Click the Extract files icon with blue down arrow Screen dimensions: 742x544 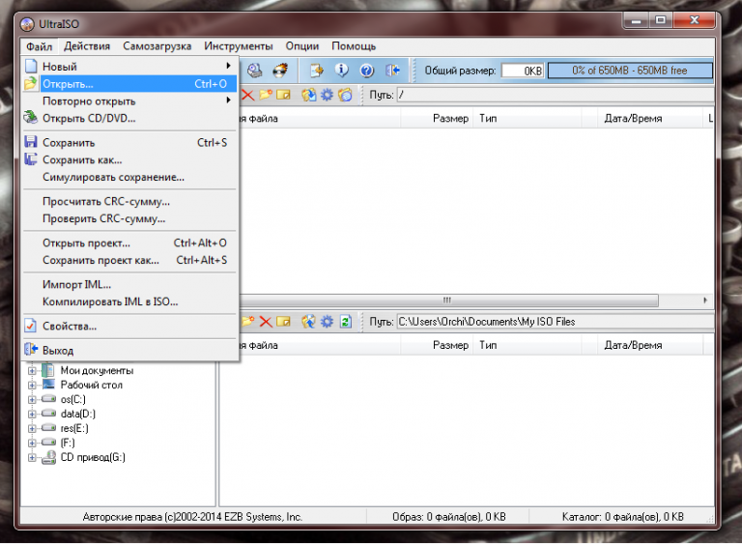tap(308, 95)
